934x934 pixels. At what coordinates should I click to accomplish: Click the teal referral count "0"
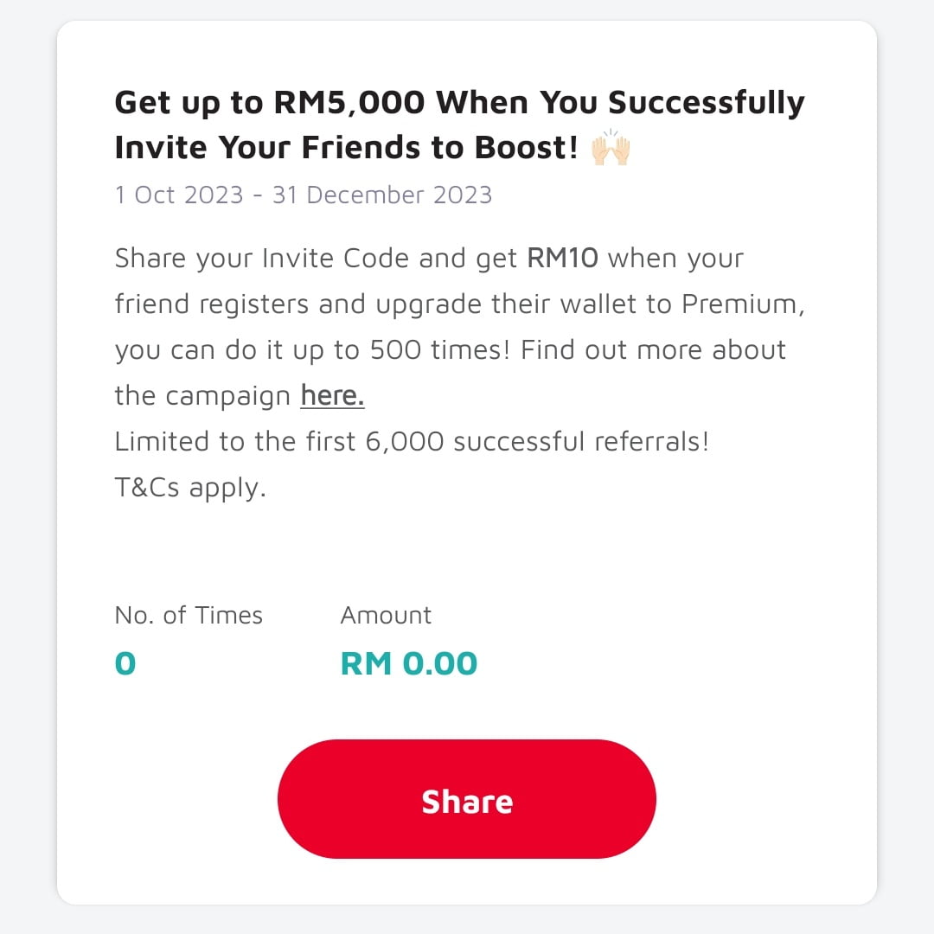click(x=125, y=664)
